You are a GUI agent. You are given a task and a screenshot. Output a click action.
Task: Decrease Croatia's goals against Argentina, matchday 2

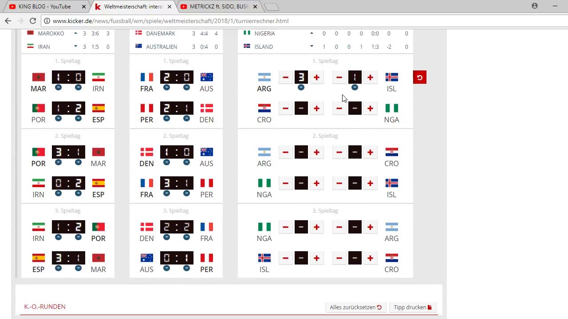point(339,152)
